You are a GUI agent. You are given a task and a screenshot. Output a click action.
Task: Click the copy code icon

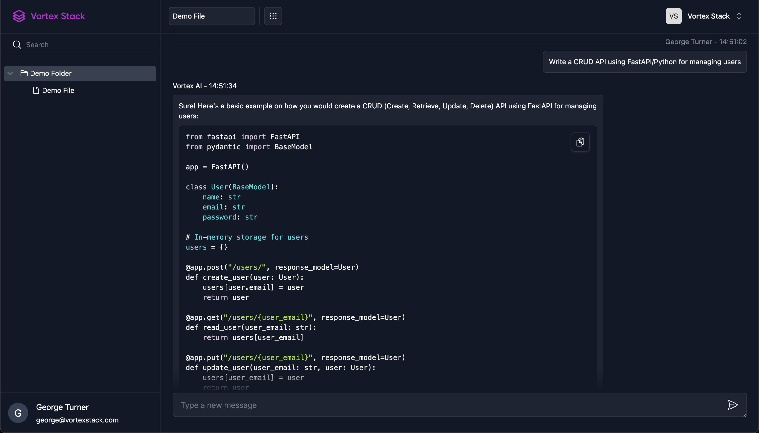[580, 142]
